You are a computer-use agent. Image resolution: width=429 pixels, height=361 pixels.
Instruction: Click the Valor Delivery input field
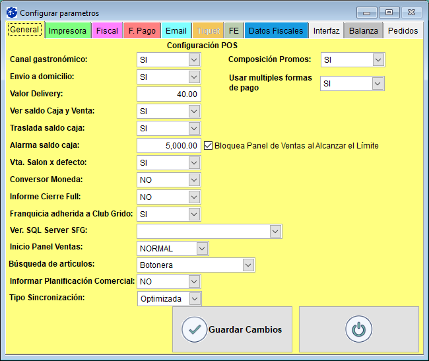coord(168,94)
